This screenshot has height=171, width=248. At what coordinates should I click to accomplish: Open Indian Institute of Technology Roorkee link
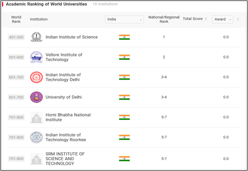(x=66, y=137)
